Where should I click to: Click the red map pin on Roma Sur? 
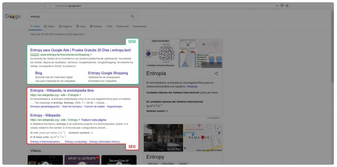[x=202, y=137]
